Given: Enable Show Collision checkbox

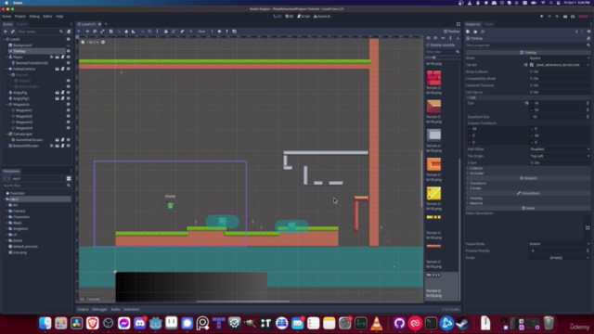Looking at the screenshot, I should coord(531,71).
